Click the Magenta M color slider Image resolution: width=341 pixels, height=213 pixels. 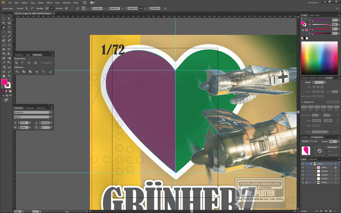322,24
